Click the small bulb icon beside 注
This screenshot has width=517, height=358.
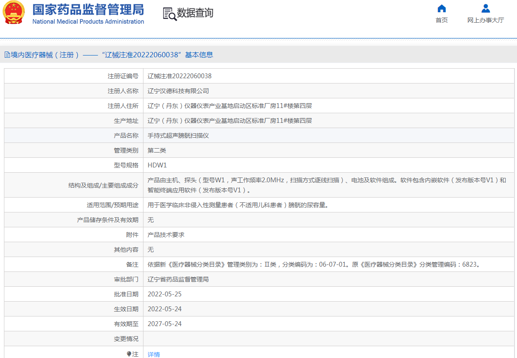coord(129,354)
